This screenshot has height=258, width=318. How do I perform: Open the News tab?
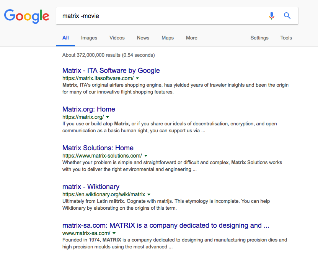(143, 38)
